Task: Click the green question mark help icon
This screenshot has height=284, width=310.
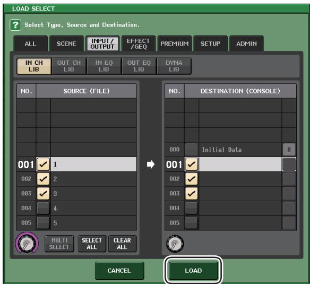Action: [x=15, y=25]
